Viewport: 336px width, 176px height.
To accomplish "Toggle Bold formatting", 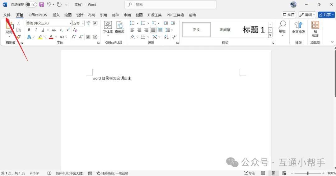I will click(29, 30).
